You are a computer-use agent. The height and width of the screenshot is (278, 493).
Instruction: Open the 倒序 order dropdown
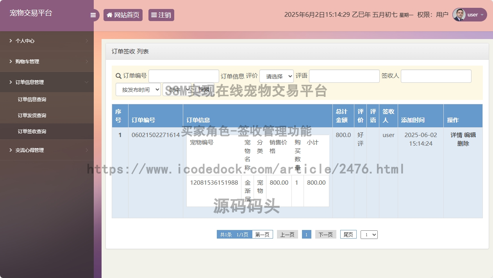[x=177, y=89]
